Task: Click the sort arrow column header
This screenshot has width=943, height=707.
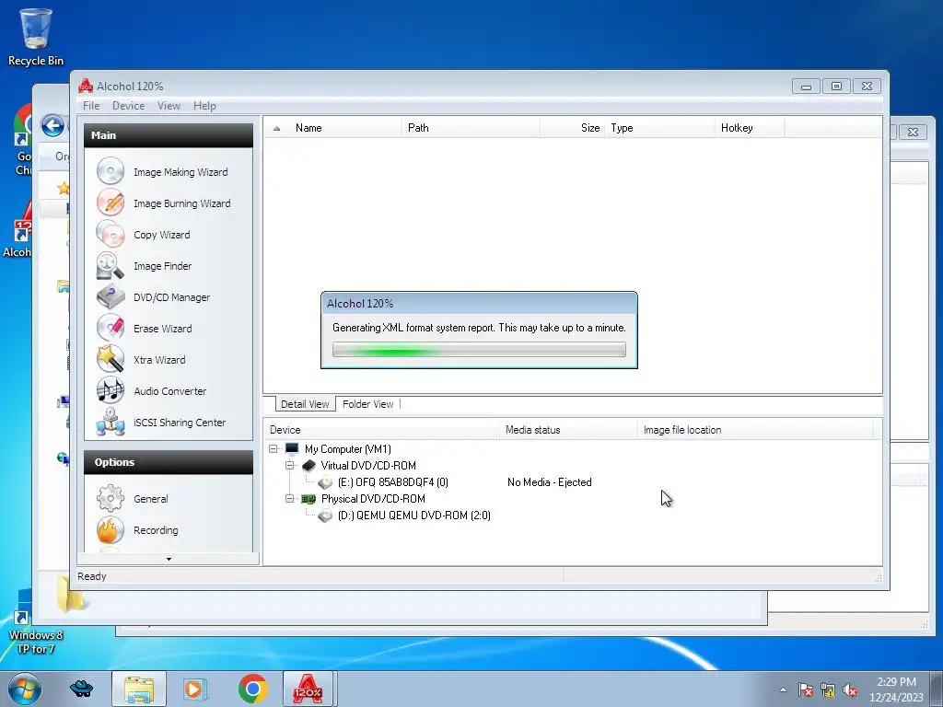Action: 276,128
